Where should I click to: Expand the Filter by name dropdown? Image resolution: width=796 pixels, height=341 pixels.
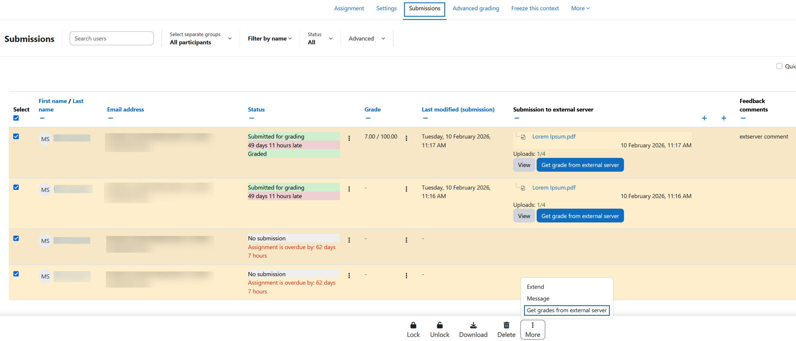point(269,38)
